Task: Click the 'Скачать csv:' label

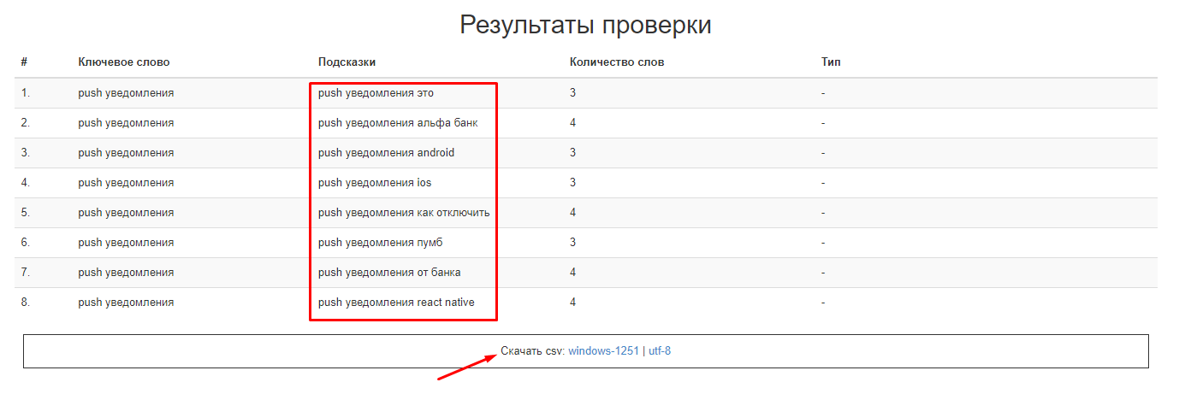Action: point(532,350)
